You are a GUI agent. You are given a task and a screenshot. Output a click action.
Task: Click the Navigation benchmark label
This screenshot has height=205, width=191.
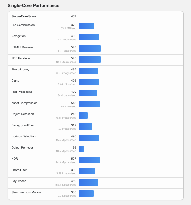pos(18,36)
